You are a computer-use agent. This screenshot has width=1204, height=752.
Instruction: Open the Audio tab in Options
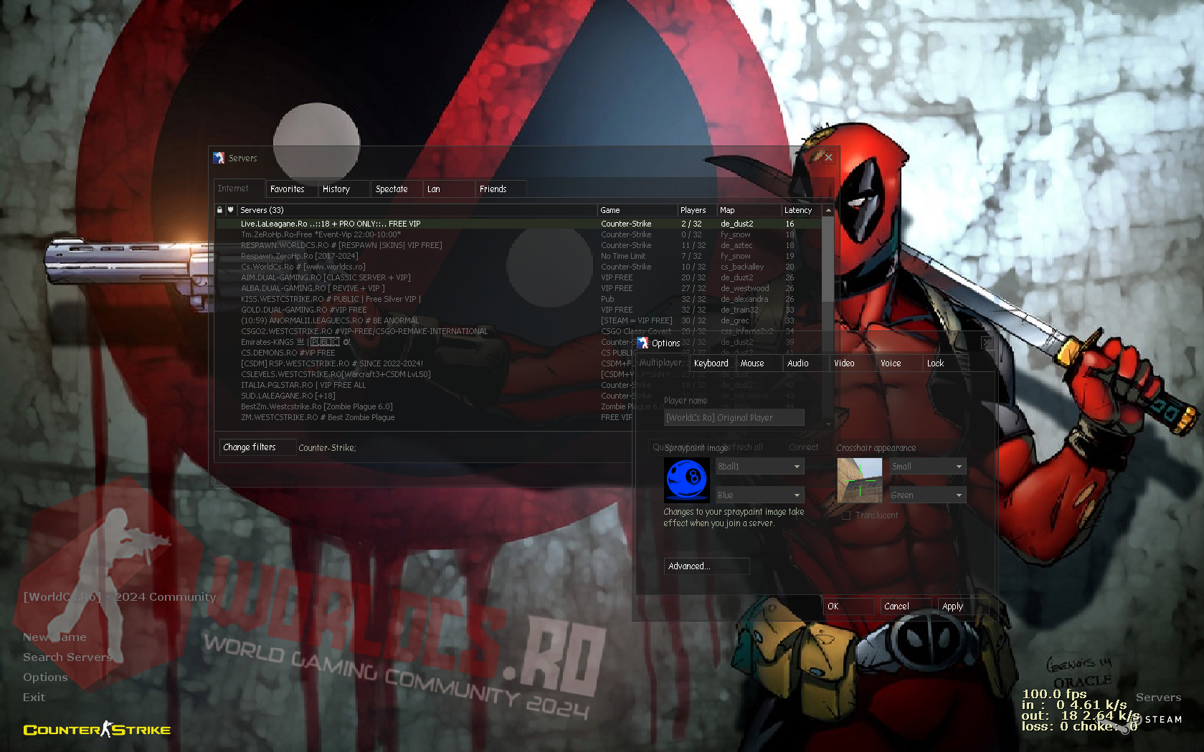806,363
